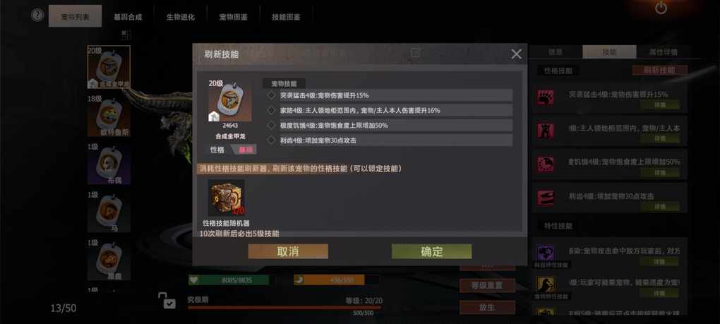
Task: Click the 利齿 red skill icon in right panel
Action: click(546, 198)
